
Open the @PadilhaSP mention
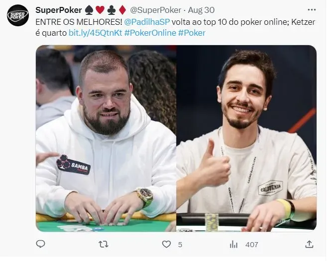(147, 22)
